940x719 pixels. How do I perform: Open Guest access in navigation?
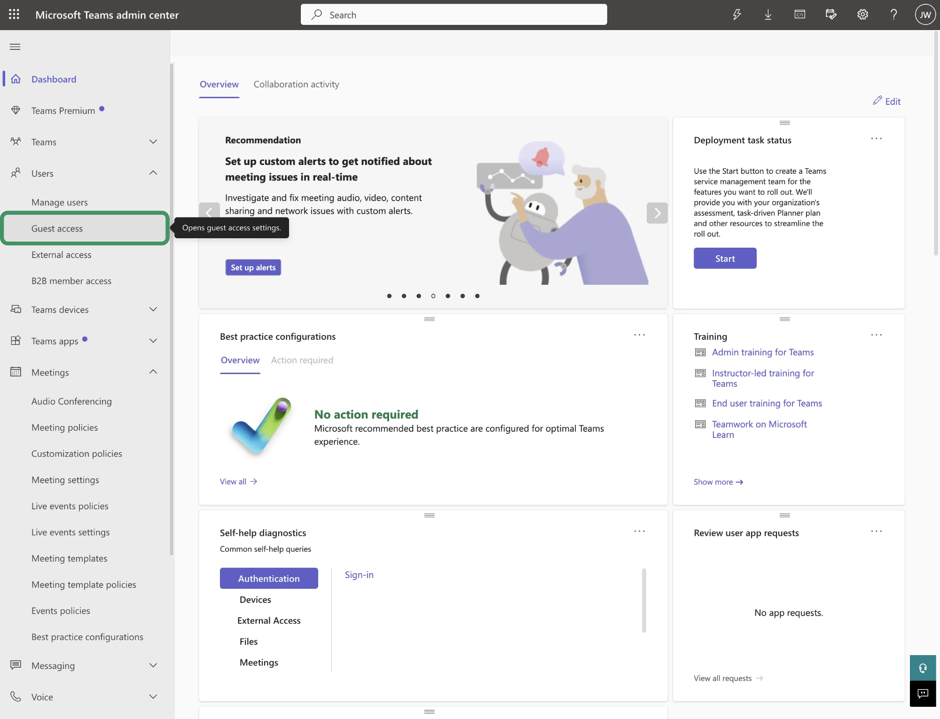point(85,228)
